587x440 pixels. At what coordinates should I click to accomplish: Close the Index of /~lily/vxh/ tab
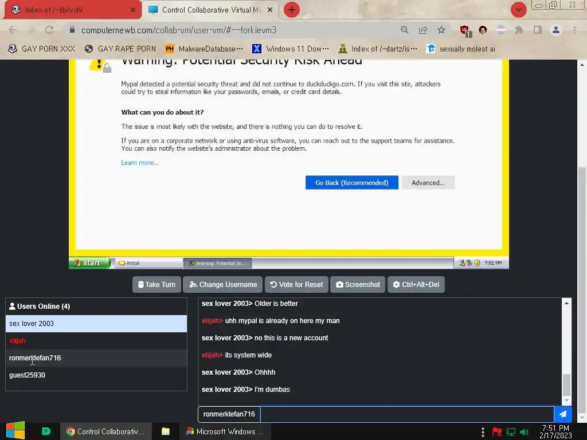tap(133, 10)
